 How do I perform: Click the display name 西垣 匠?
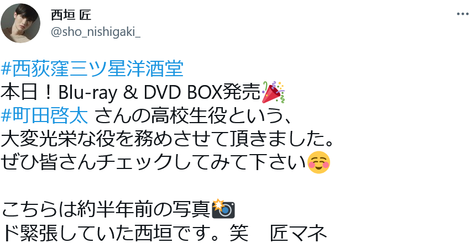pyautogui.click(x=71, y=15)
